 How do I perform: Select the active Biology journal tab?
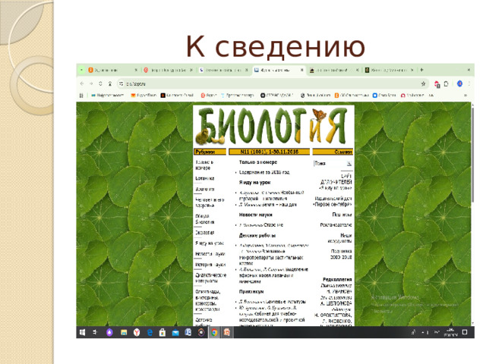pyautogui.click(x=279, y=71)
